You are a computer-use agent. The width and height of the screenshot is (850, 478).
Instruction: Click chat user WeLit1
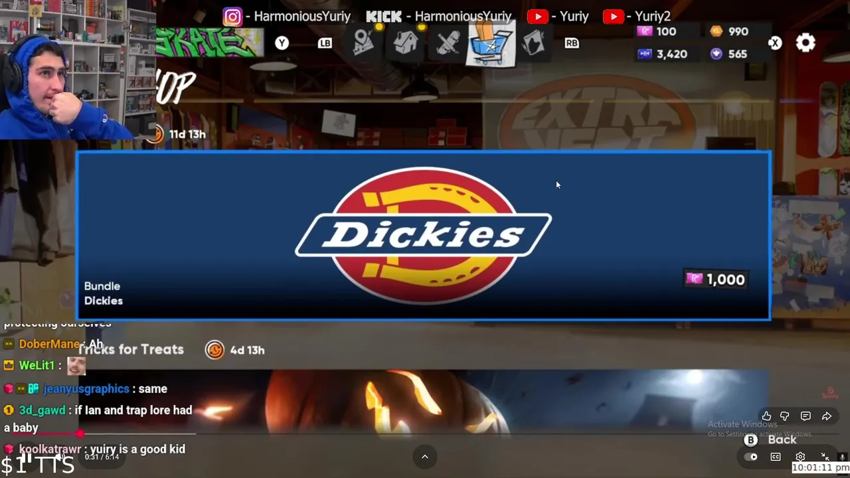(x=37, y=365)
